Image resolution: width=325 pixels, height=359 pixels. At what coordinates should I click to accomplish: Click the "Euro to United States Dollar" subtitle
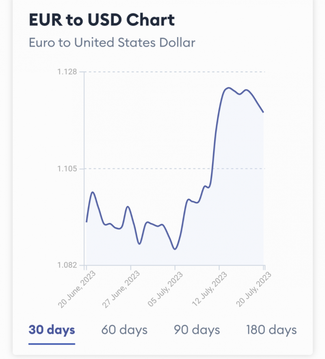(x=112, y=42)
